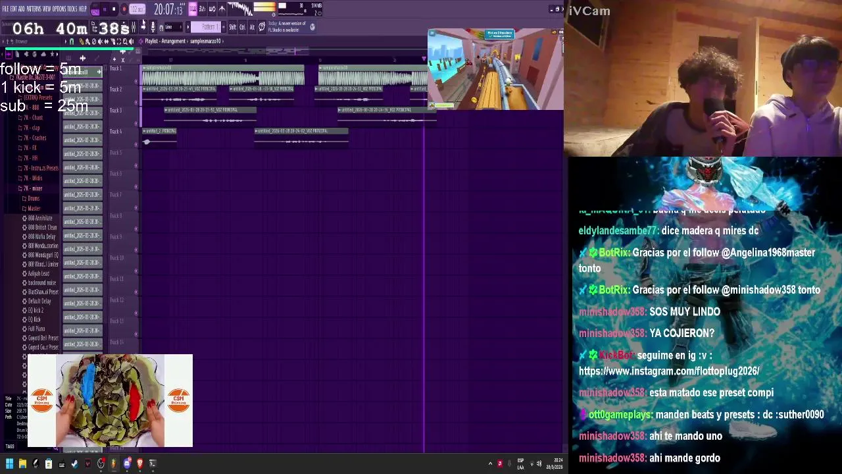Screen dimensions: 842x474
Task: Show hidden system tray icons chevron
Action: [x=490, y=463]
